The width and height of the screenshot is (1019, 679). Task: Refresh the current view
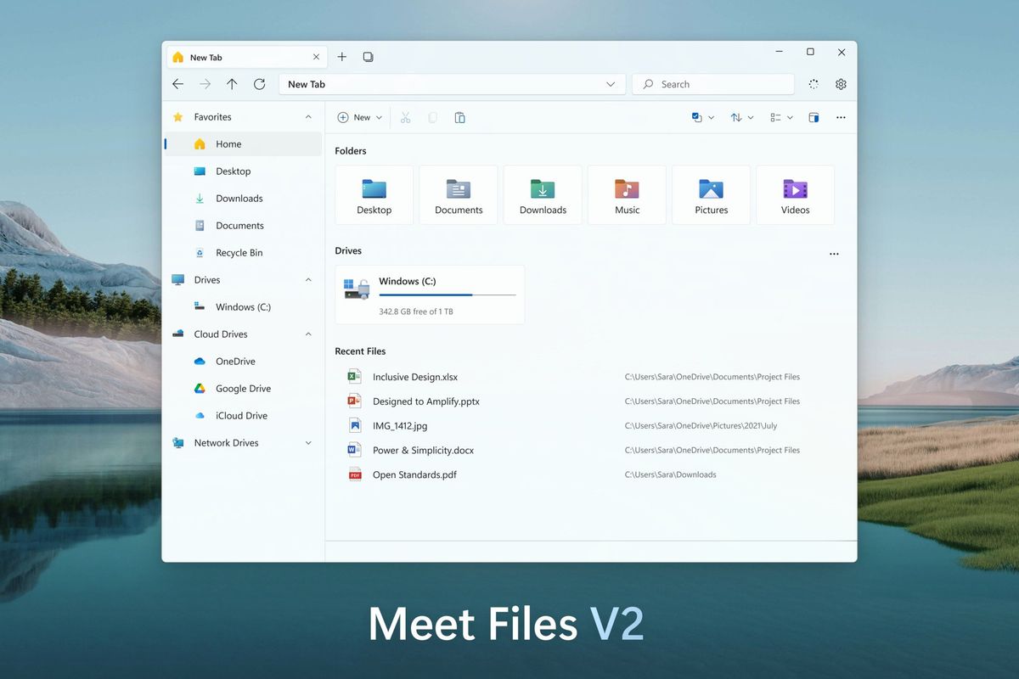click(260, 84)
